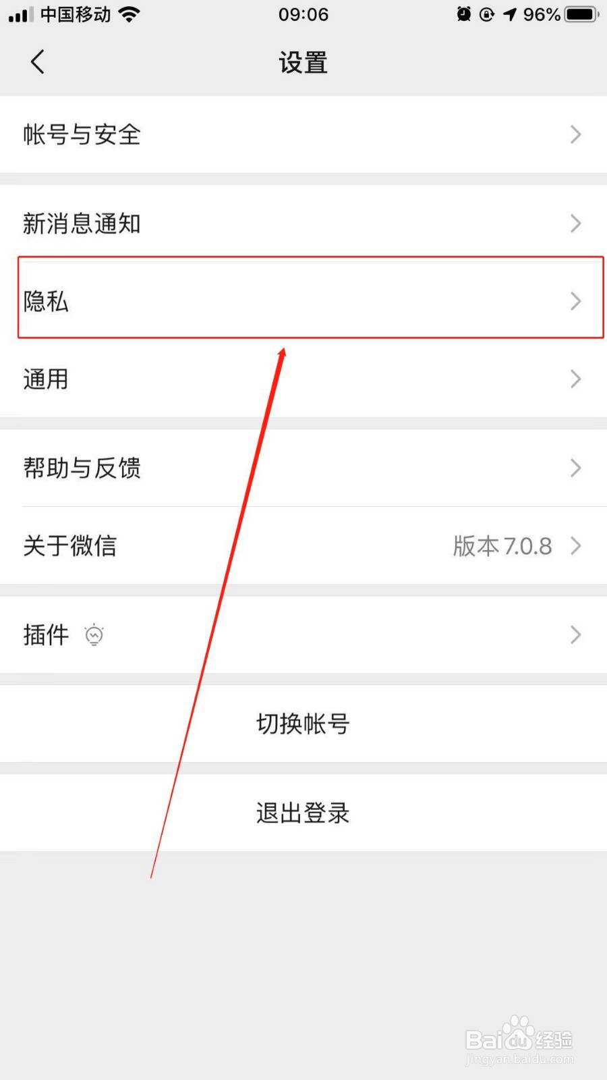Tap the rotation lock status icon
607x1080 pixels.
[487, 14]
